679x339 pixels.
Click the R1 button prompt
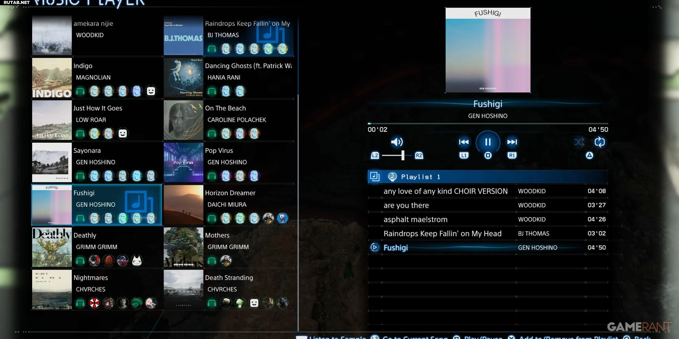tap(512, 155)
